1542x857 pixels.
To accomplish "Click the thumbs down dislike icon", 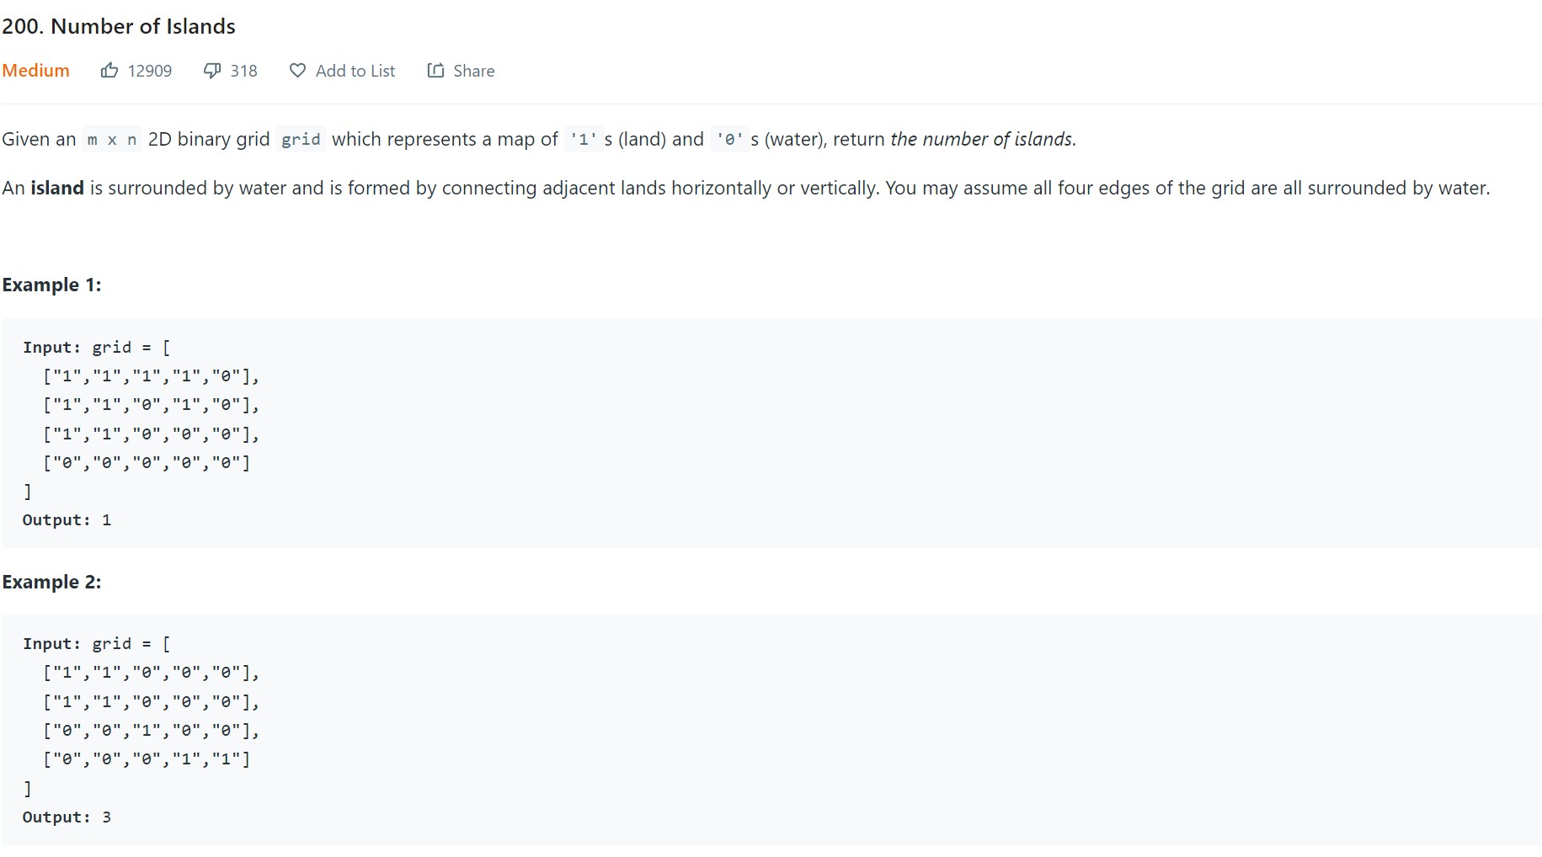I will pyautogui.click(x=212, y=71).
